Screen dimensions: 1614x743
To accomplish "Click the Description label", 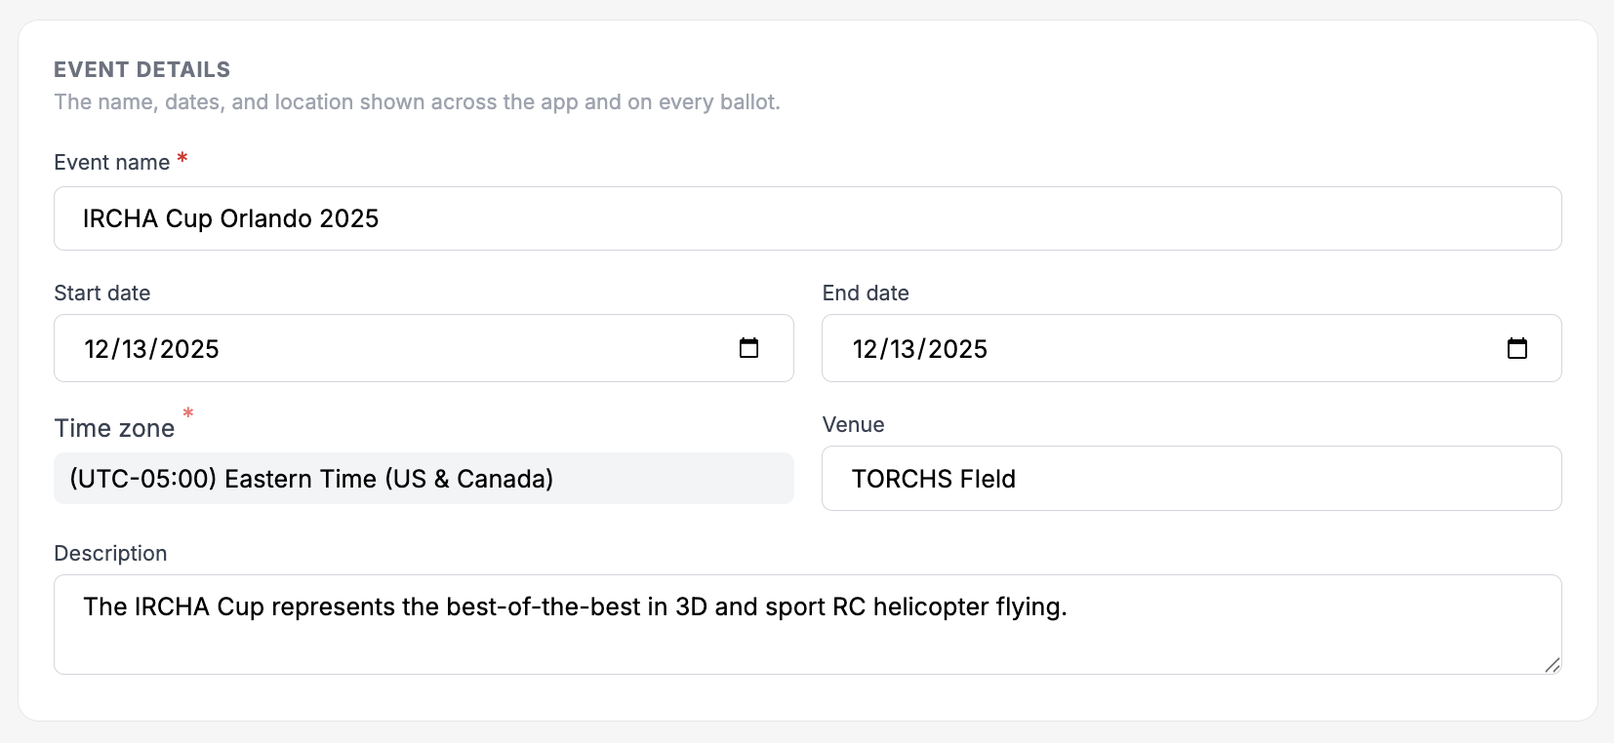I will (110, 553).
